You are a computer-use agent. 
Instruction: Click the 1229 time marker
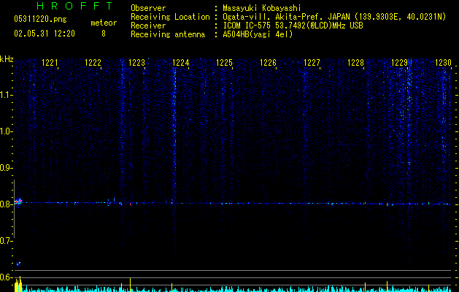(x=400, y=63)
